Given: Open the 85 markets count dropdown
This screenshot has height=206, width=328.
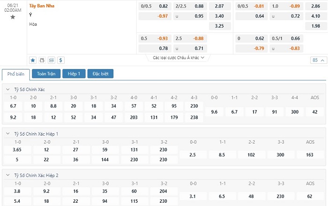Looking at the screenshot, I should click(x=317, y=60).
